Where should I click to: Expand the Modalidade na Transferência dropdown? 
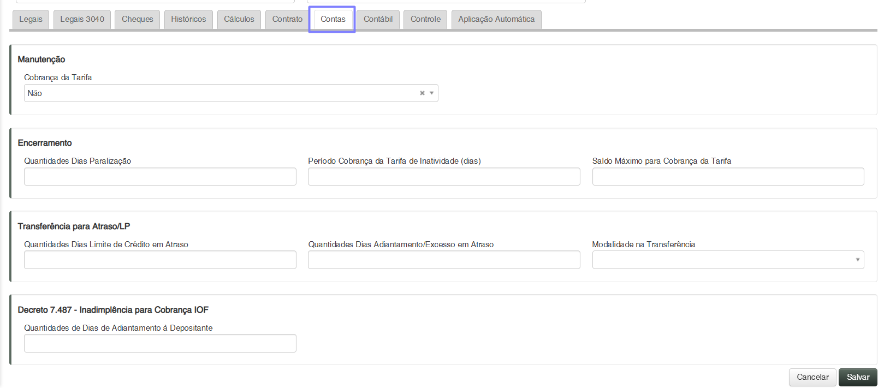click(x=857, y=260)
